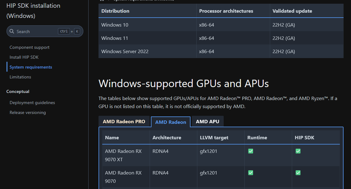The width and height of the screenshot is (351, 189).
Task: Click the Windows-supported GPUs and APUs heading
Action: click(183, 84)
